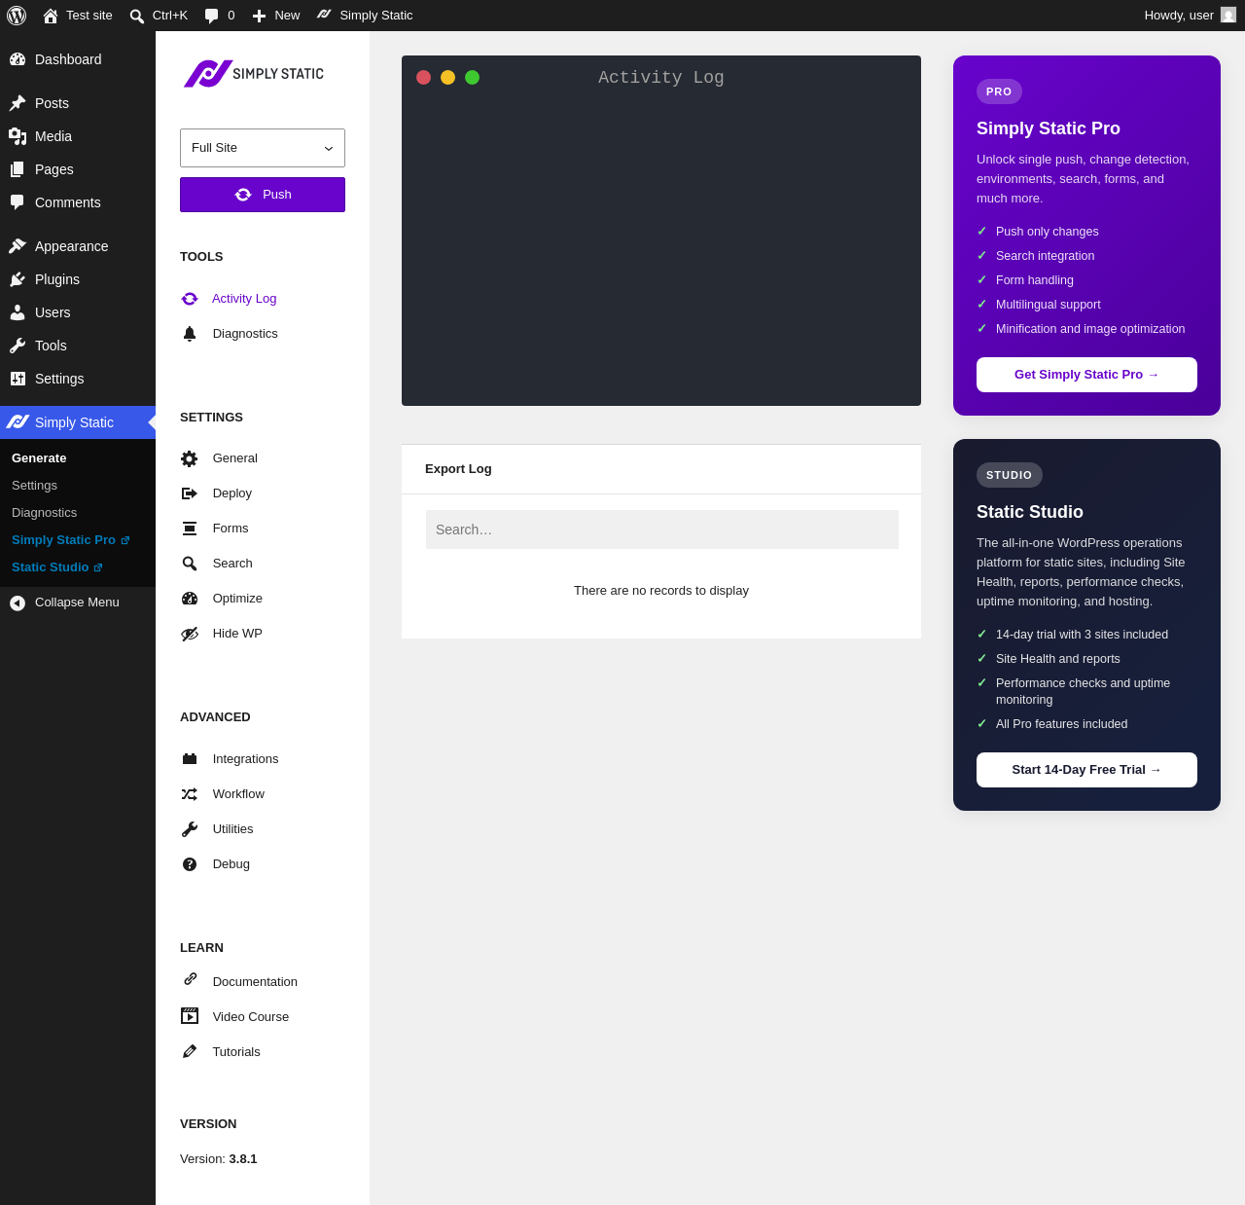This screenshot has height=1205, width=1245.
Task: Open the Static Studio external link in submenu
Action: pyautogui.click(x=56, y=567)
